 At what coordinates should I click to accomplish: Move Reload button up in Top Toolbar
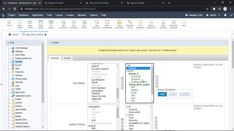(157, 77)
